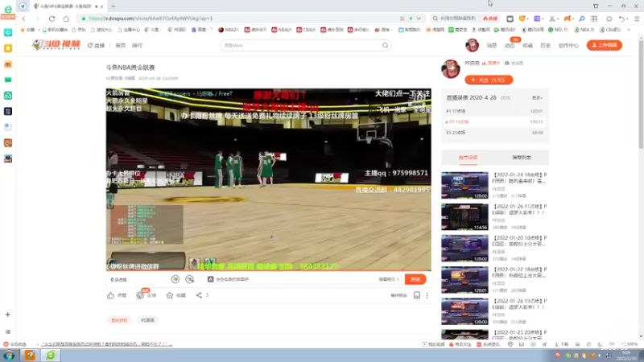Click the orange Send danmaku button
Viewport: 644px width, 362px height.
tap(415, 279)
